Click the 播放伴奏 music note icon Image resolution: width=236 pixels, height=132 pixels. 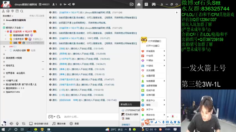(54, 123)
